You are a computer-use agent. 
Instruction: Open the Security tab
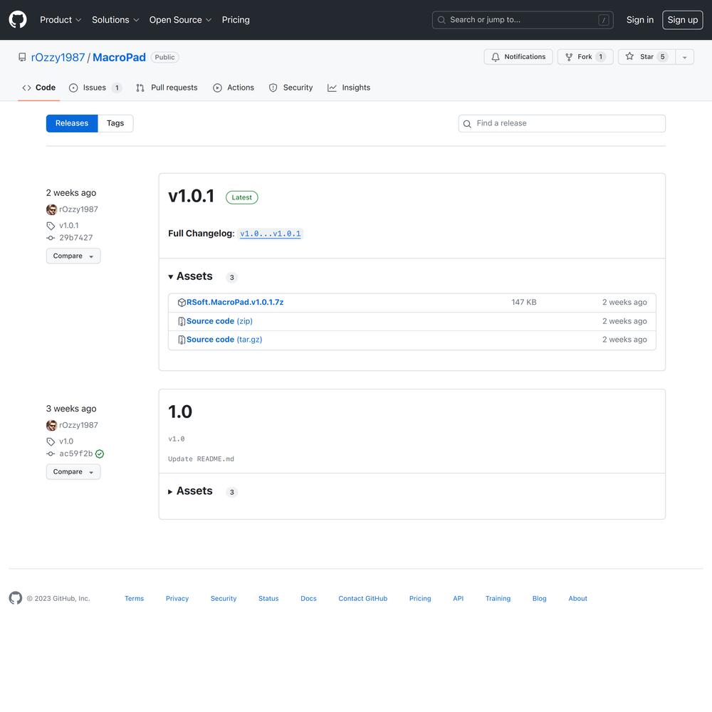[290, 88]
